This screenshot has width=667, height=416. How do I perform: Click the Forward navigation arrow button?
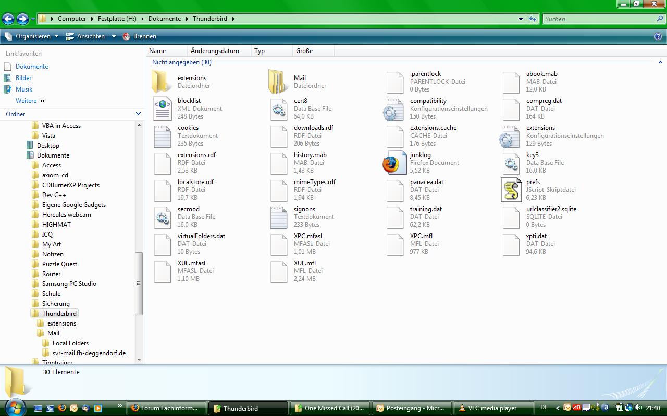22,19
